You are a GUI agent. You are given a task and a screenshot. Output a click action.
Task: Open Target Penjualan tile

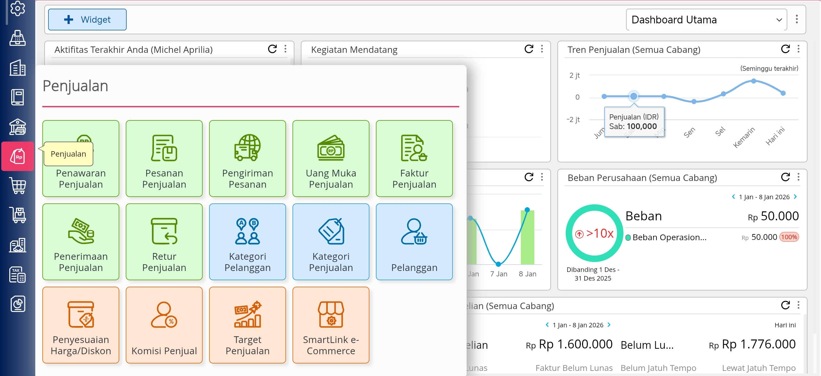(247, 325)
